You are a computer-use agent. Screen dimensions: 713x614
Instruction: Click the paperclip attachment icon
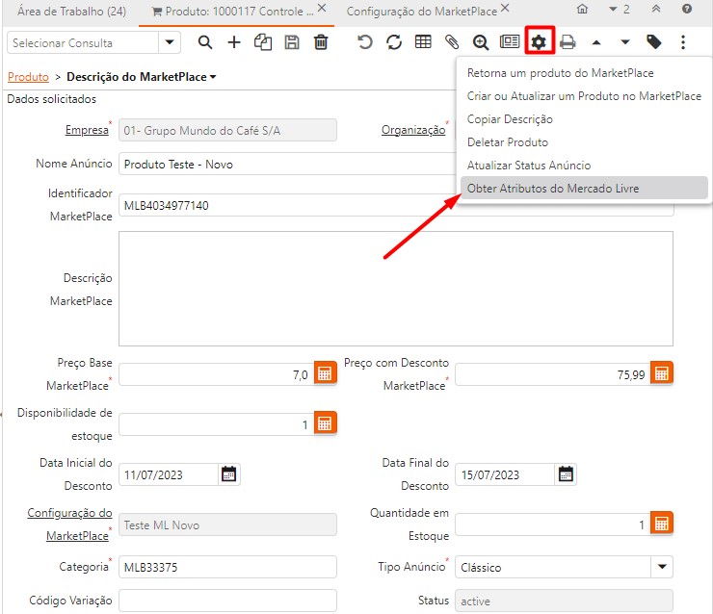point(451,42)
